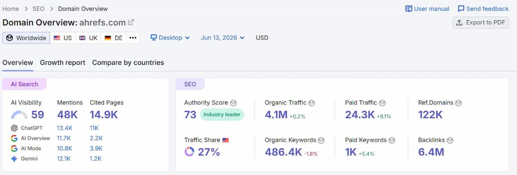The width and height of the screenshot is (517, 175).
Task: Click the AI Visibility gauge icon
Action: [x=19, y=115]
